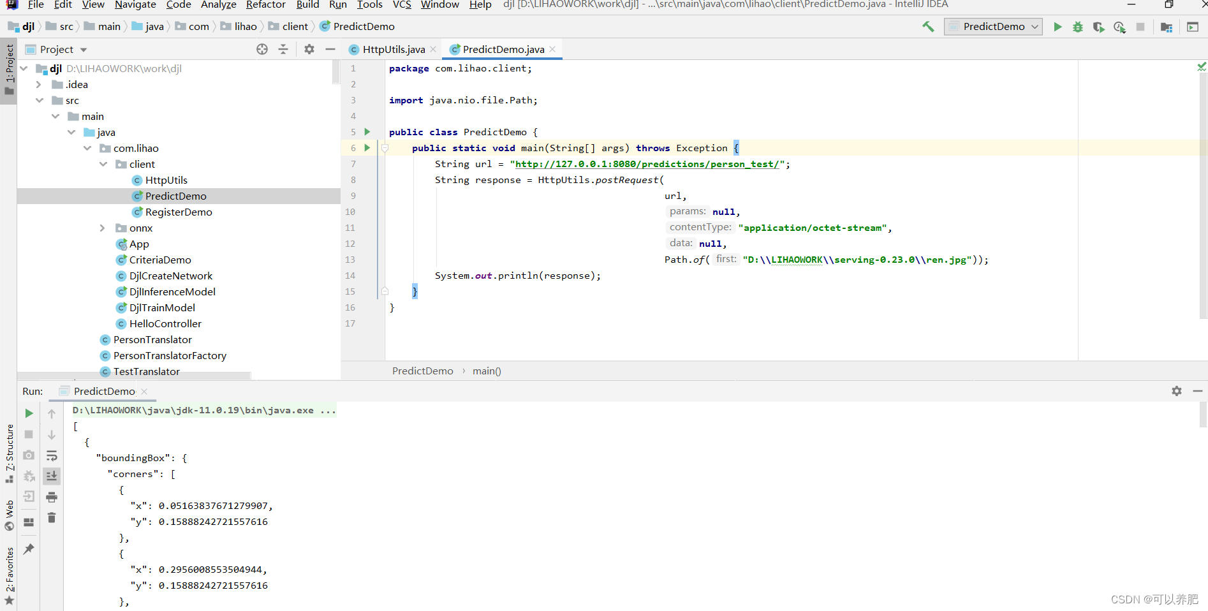Click the attach debugger icon in Run panel
1208x611 pixels.
pos(29,476)
